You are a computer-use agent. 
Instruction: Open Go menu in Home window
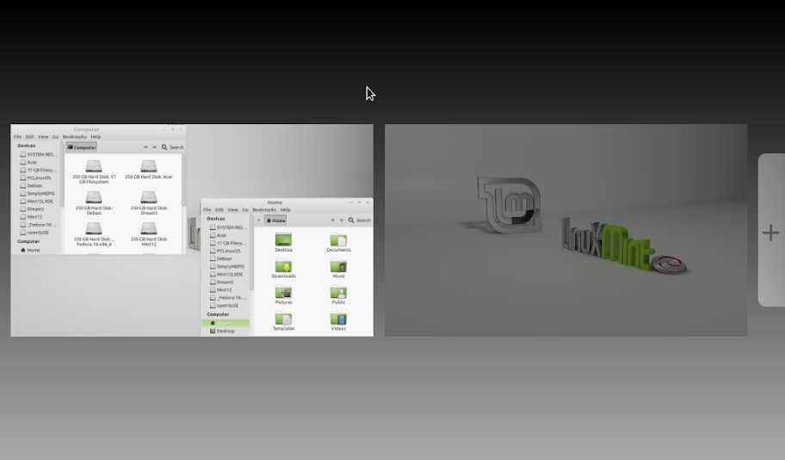point(245,209)
